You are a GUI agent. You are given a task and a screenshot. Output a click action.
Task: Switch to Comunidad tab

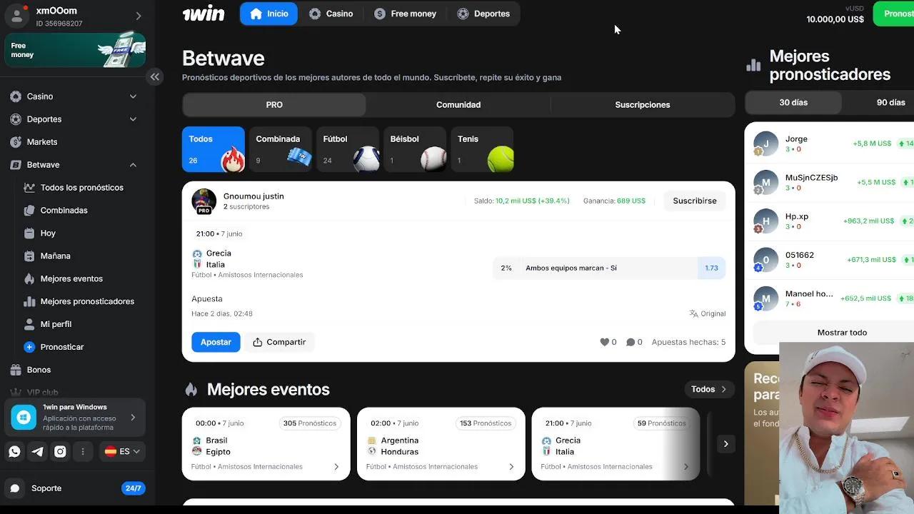(x=458, y=105)
